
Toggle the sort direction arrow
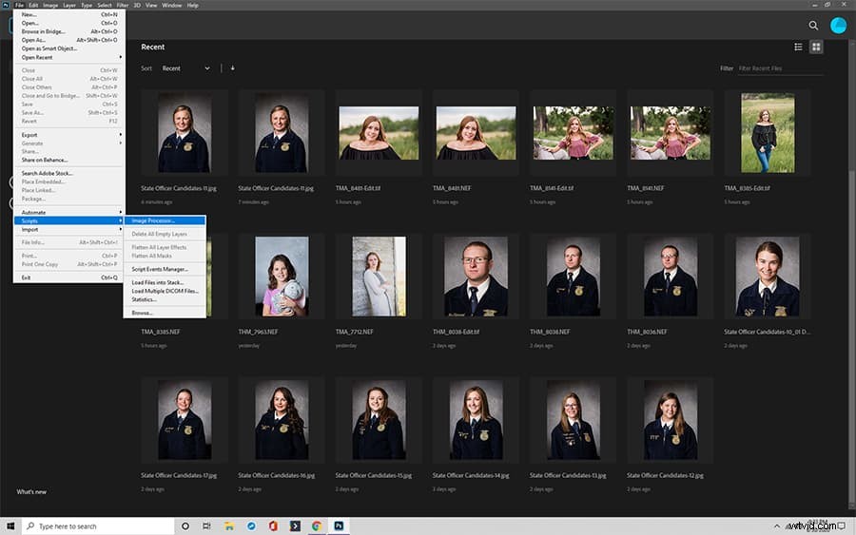click(x=233, y=68)
